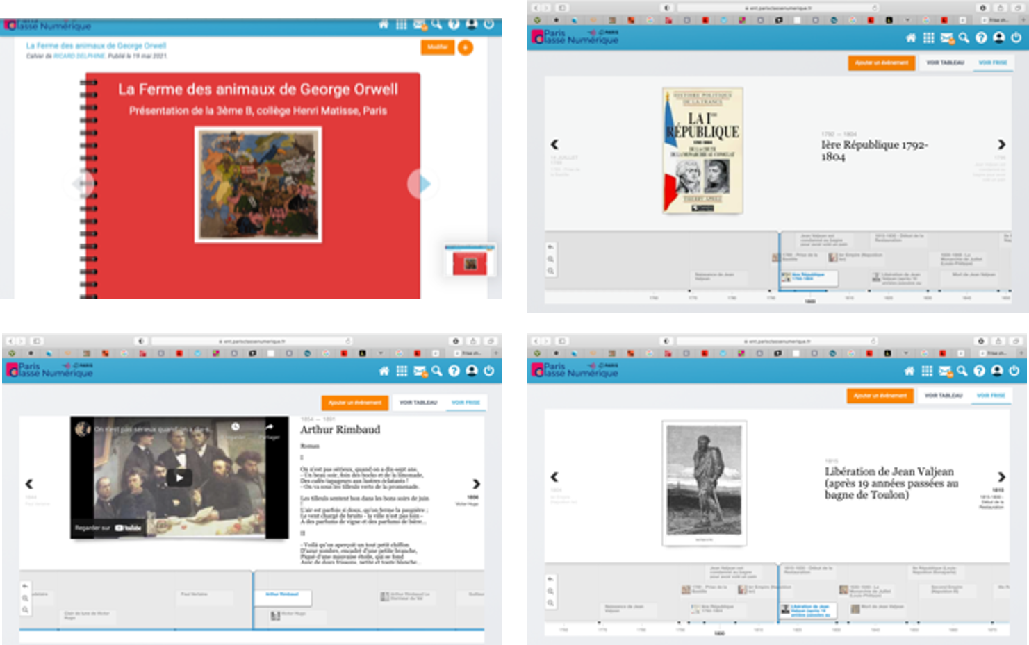Go to previous event from Ière République slide

click(554, 144)
